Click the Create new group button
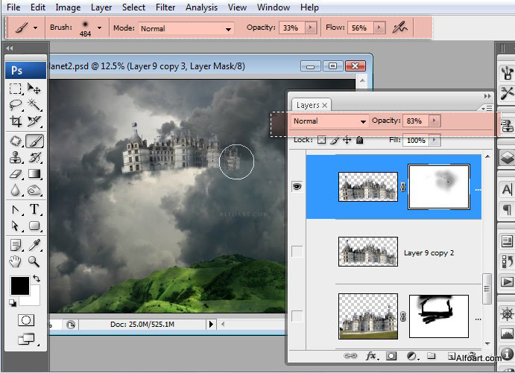Screen dimensions: 515x373 (432, 356)
